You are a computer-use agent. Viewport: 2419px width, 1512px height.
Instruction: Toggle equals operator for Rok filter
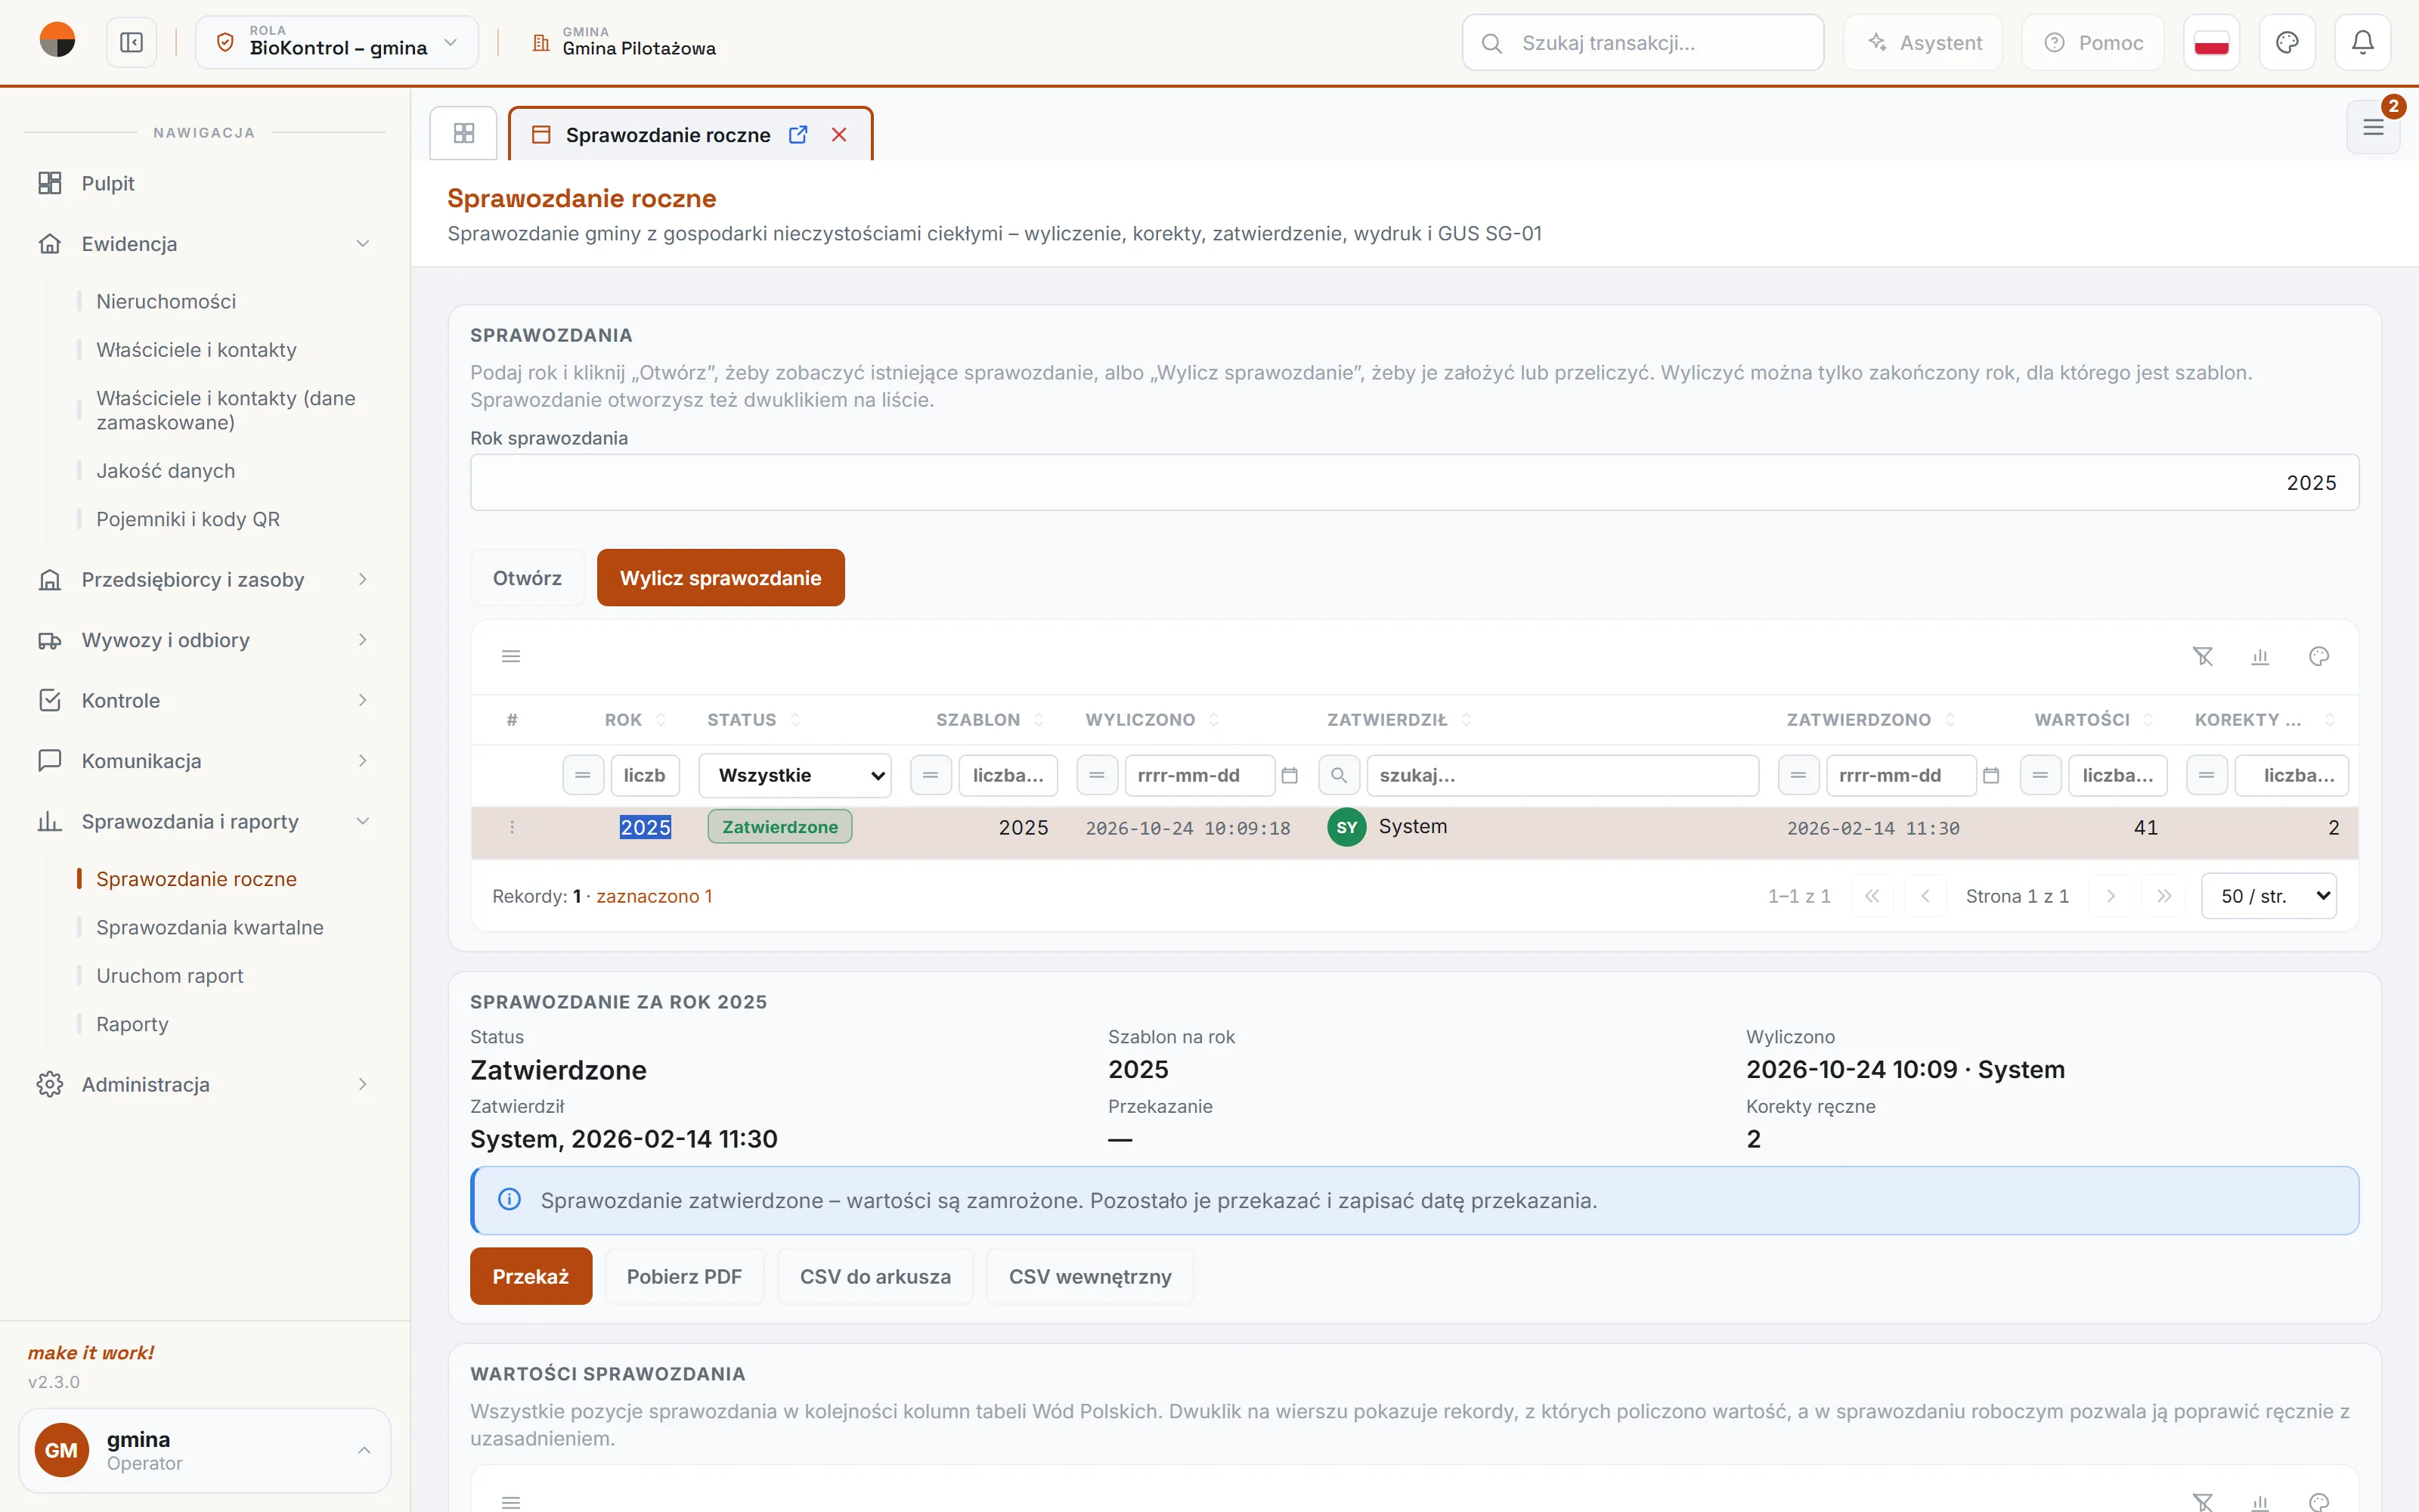click(583, 775)
